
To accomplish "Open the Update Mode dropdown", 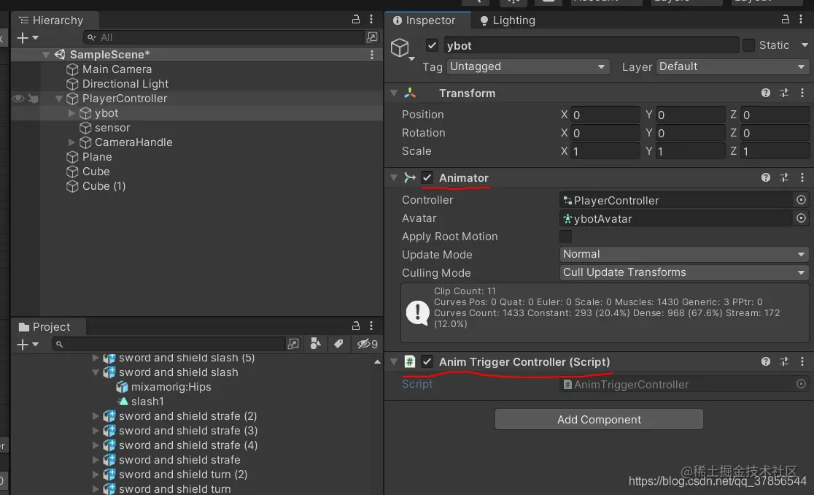I will pos(683,254).
